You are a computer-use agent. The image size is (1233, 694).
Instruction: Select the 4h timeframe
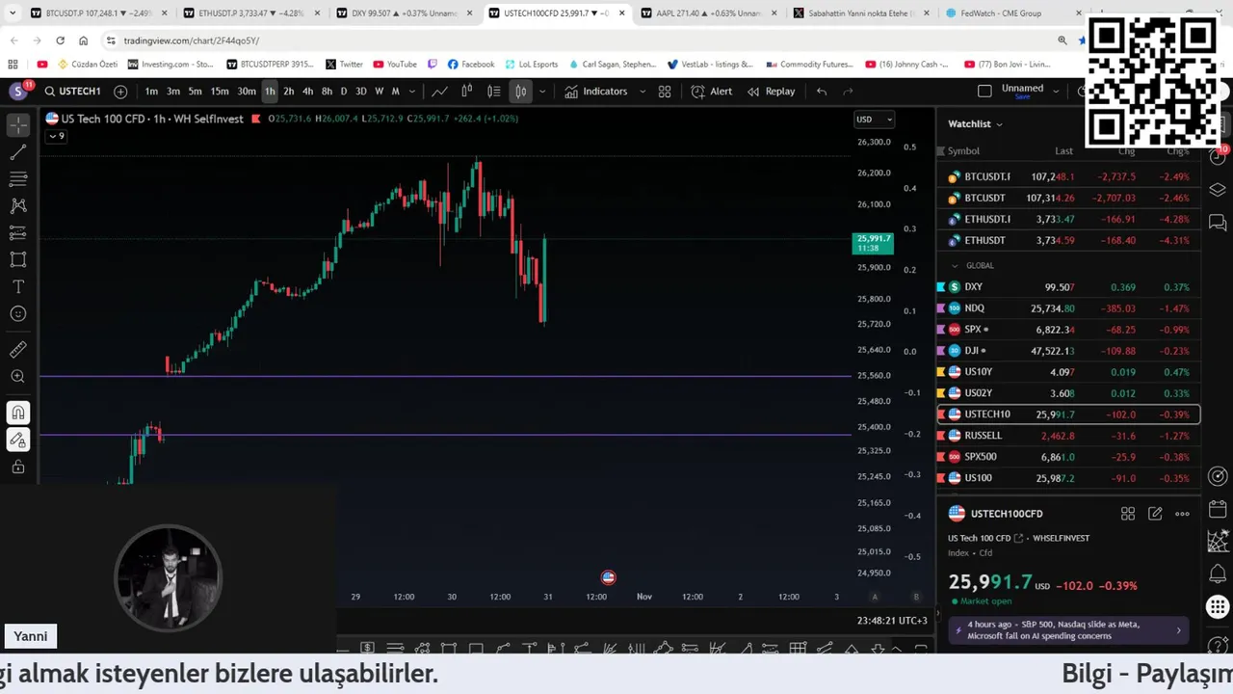click(x=307, y=92)
